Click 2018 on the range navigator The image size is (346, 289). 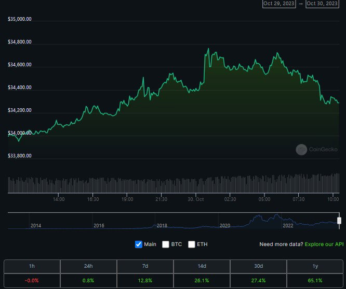[x=162, y=226]
